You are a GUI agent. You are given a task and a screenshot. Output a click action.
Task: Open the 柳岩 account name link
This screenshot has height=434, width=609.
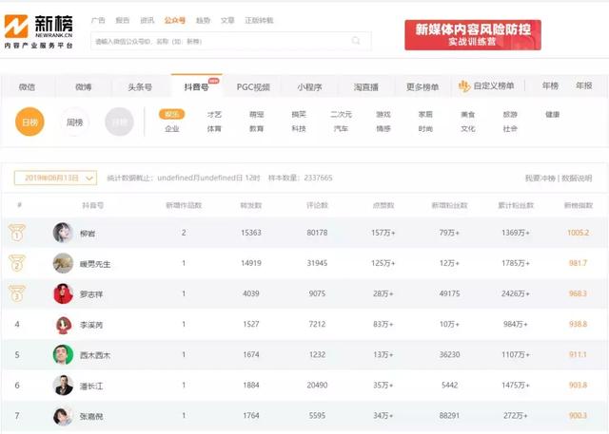tap(88, 234)
